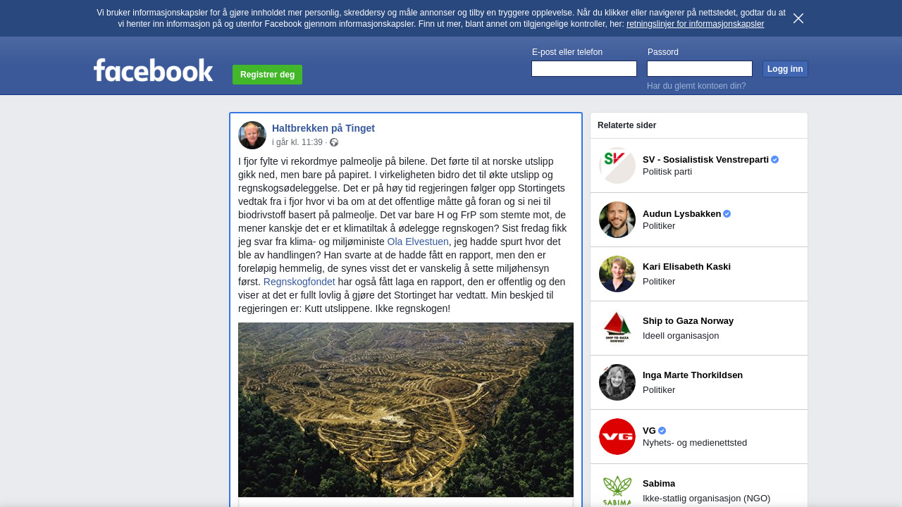The width and height of the screenshot is (902, 507).
Task: Follow the Ola Elvestuen mention link
Action: (x=418, y=242)
